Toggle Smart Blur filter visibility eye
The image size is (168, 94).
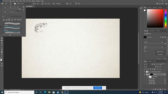tap(149, 80)
